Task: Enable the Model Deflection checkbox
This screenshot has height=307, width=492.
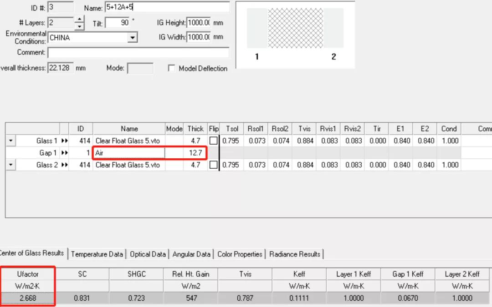Action: (172, 68)
